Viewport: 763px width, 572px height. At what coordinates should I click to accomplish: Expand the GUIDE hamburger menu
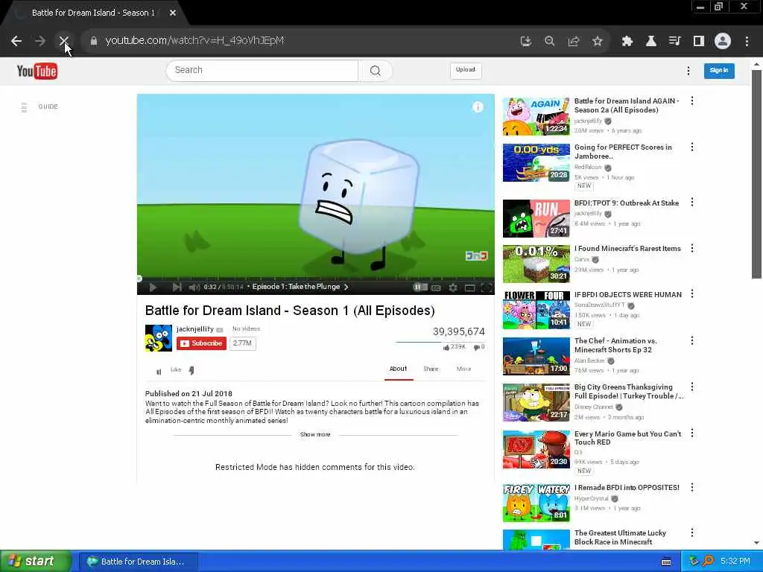(x=24, y=107)
